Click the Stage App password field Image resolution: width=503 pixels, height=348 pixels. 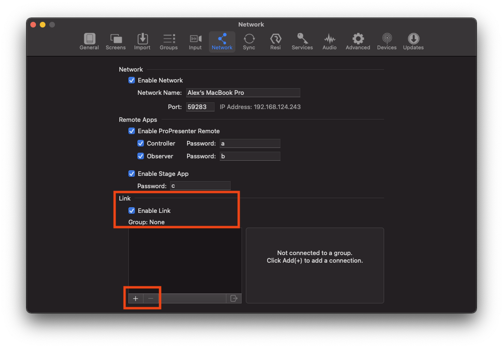click(200, 186)
